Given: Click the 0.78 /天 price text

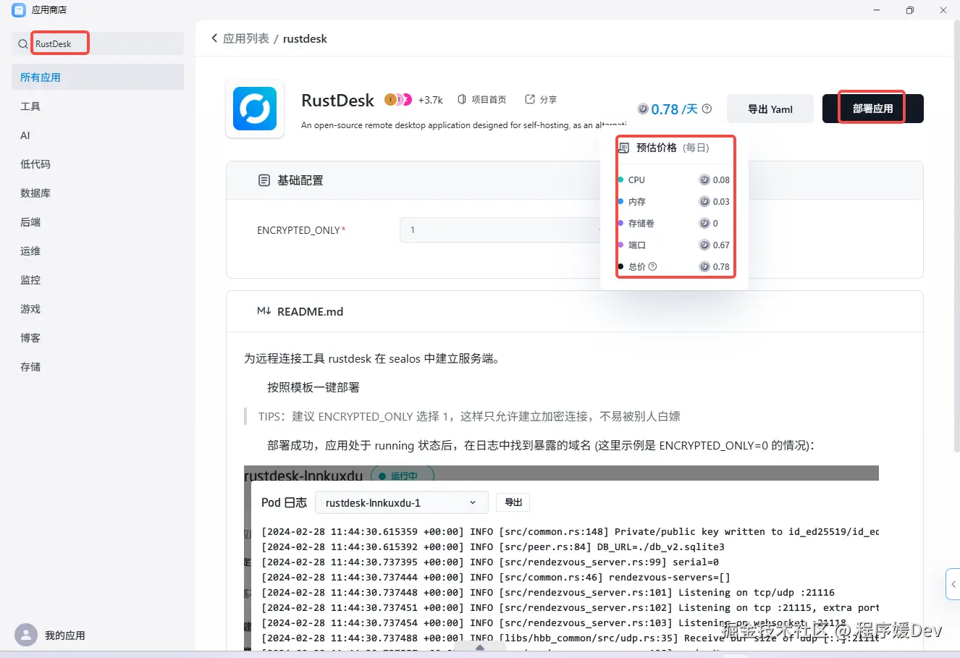Looking at the screenshot, I should (674, 109).
